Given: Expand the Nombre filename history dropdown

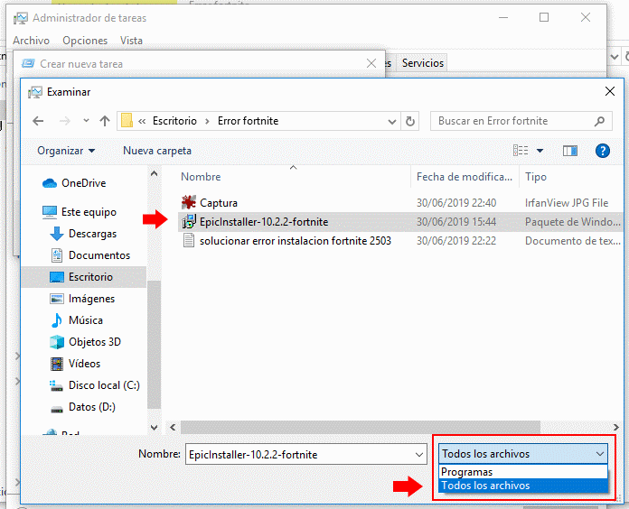Looking at the screenshot, I should 418,454.
